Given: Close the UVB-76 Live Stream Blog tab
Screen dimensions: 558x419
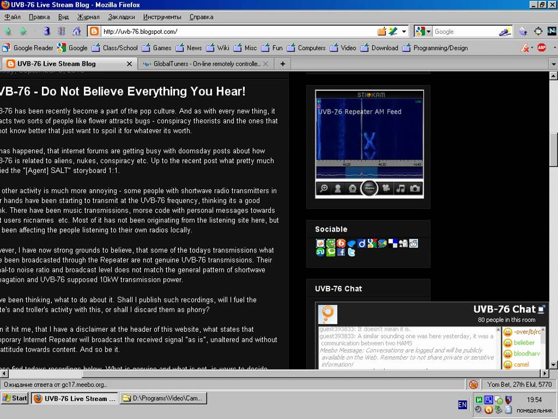Looking at the screenshot, I should (x=130, y=64).
